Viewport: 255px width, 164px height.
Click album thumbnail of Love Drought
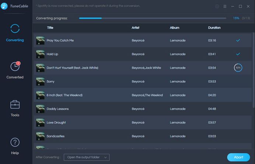(x=40, y=122)
